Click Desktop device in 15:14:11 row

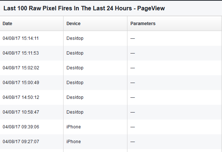(75, 38)
